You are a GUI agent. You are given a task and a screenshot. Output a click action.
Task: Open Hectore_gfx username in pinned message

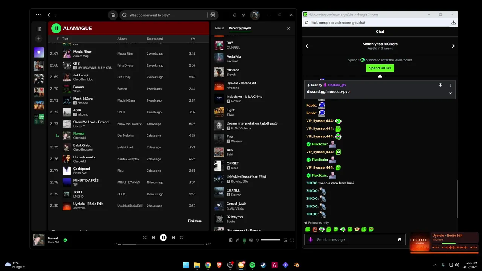(x=337, y=85)
